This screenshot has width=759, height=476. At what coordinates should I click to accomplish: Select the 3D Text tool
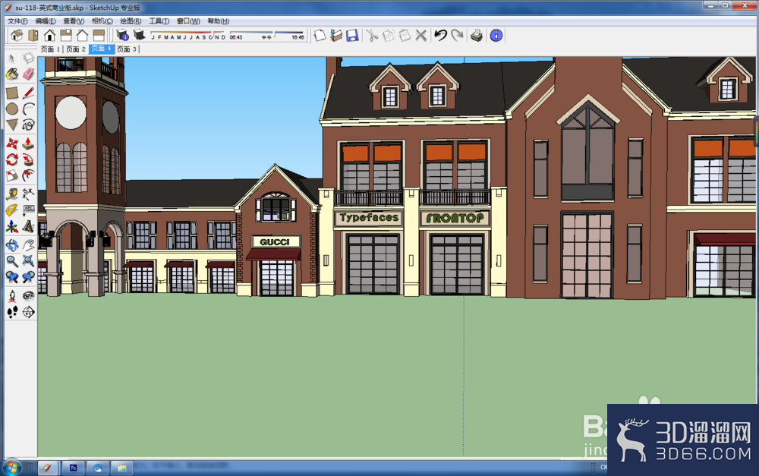29,226
